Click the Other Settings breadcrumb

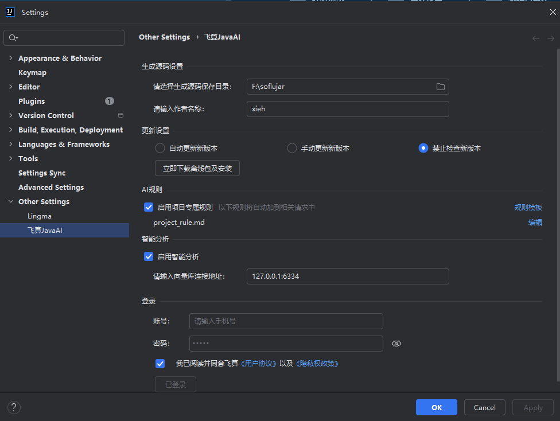point(164,37)
